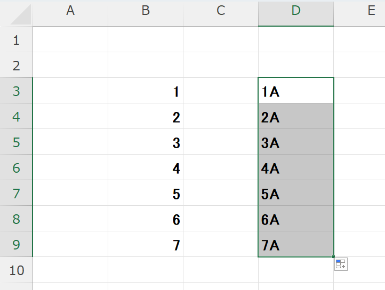
Task: Click cell D3 containing 1A
Action: coord(296,91)
